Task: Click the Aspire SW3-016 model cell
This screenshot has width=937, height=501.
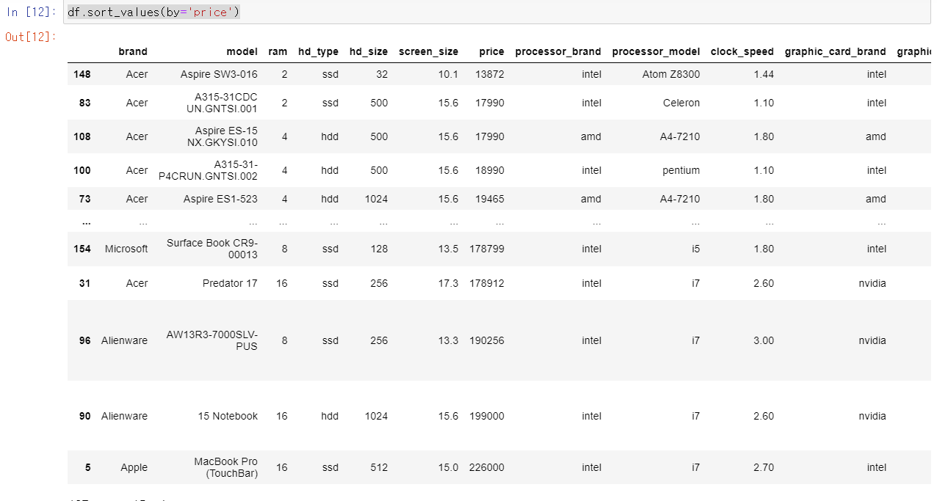Action: pos(219,74)
